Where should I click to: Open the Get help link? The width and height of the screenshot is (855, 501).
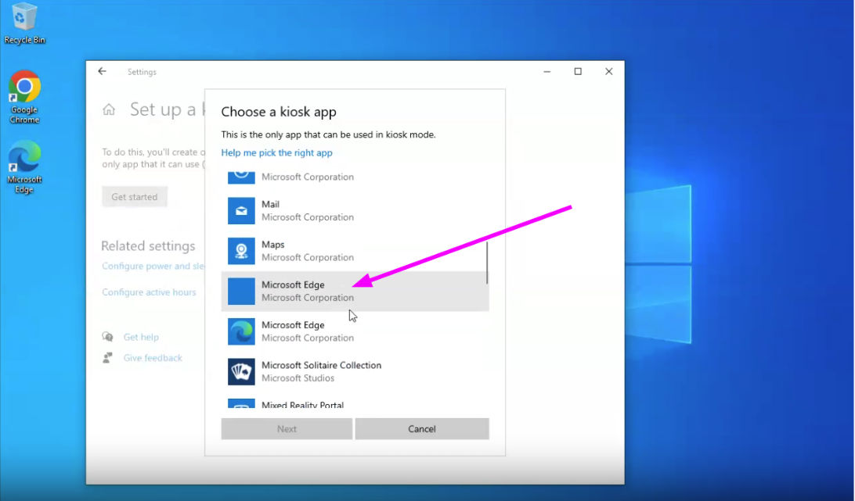click(141, 338)
